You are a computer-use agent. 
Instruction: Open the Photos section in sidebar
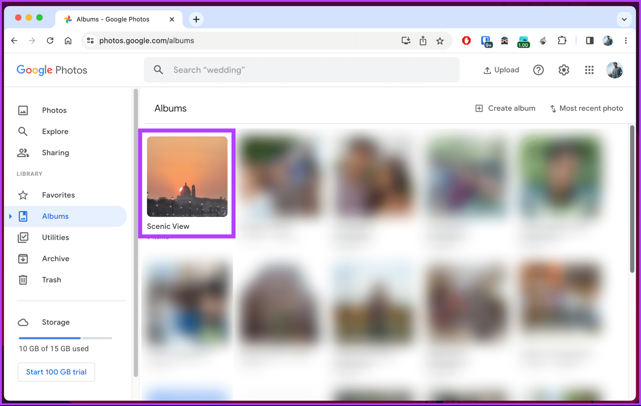[54, 110]
